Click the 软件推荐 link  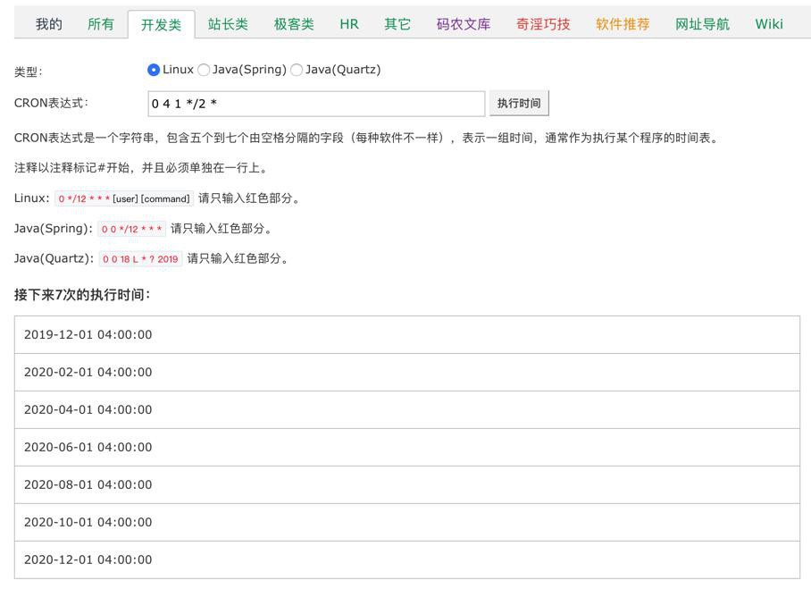pos(623,24)
